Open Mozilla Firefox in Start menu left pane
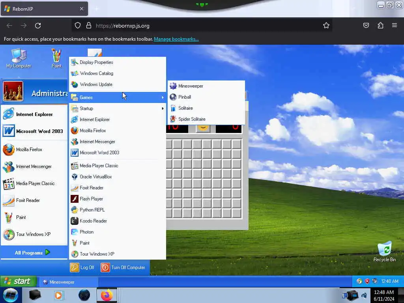404x303 pixels. tap(34, 150)
